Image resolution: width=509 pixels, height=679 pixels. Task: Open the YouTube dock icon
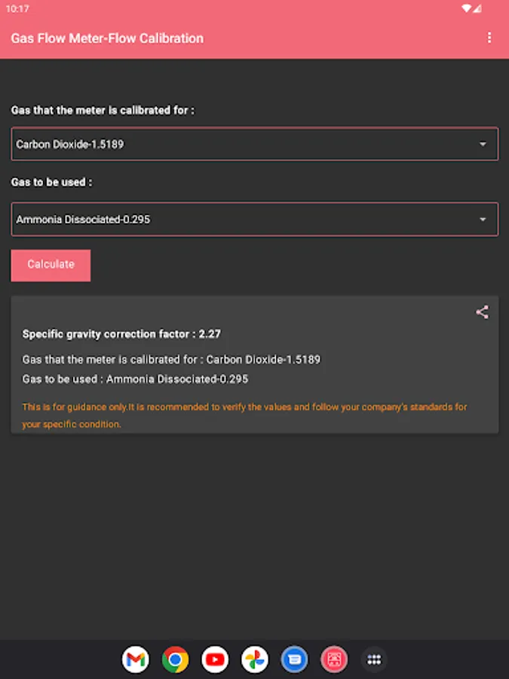215,659
